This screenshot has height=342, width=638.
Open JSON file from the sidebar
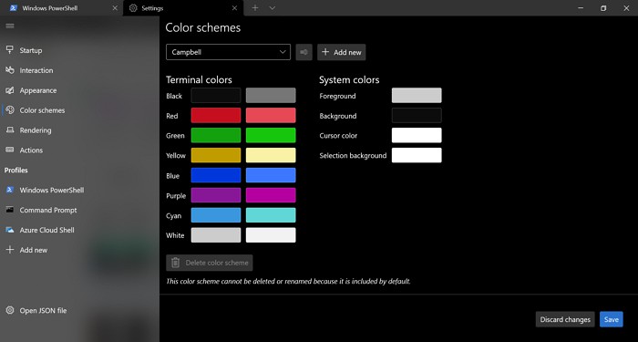point(80,310)
